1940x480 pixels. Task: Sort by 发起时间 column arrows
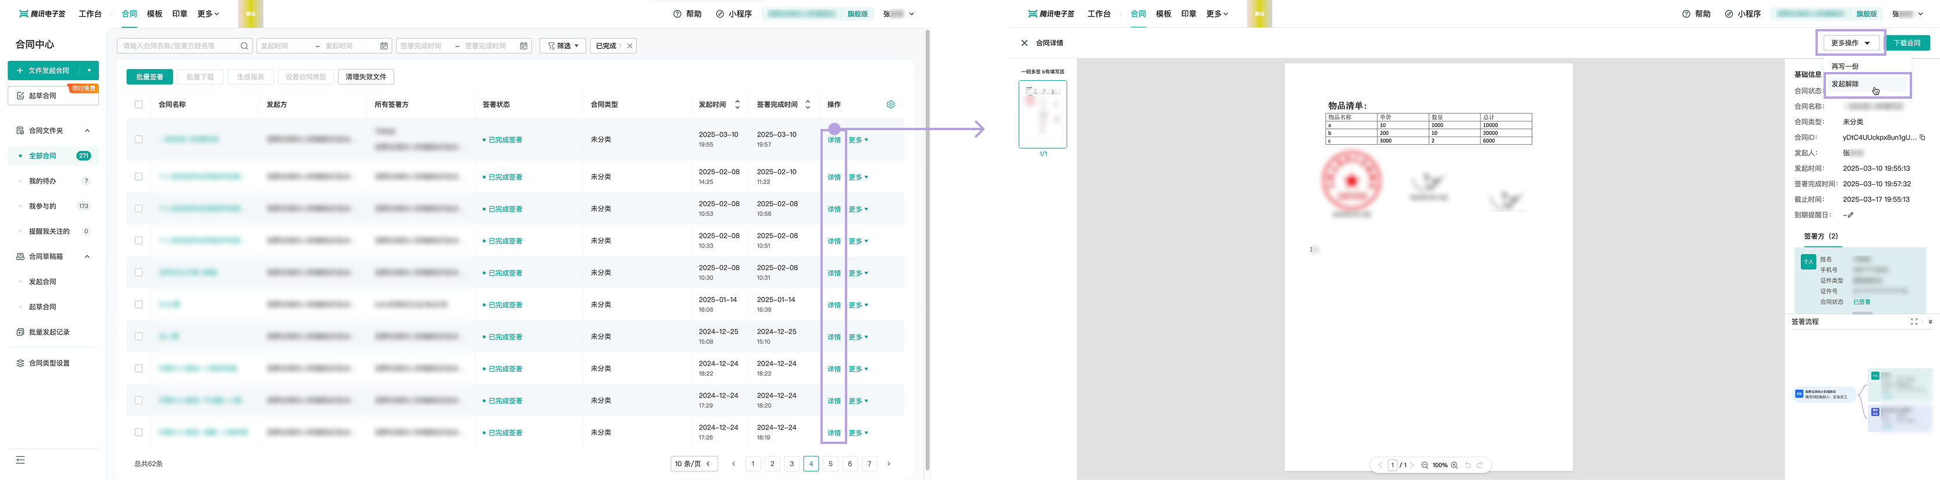(737, 105)
